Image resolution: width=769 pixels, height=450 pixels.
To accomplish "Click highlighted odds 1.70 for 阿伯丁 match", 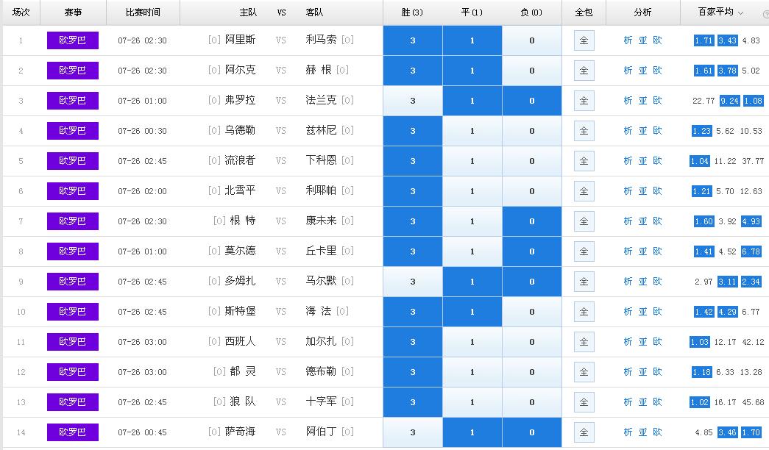I will click(x=753, y=432).
